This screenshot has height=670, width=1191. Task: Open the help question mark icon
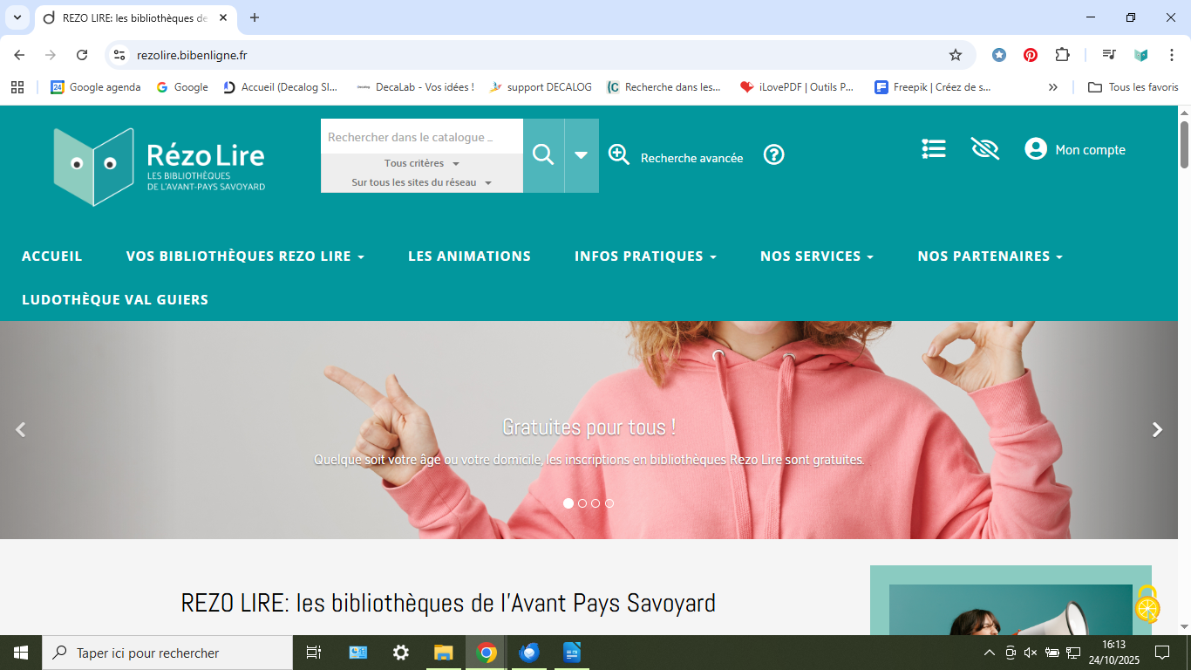(x=773, y=154)
